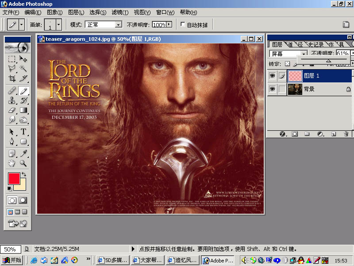
Task: Pick the Type tool
Action: pos(23,132)
